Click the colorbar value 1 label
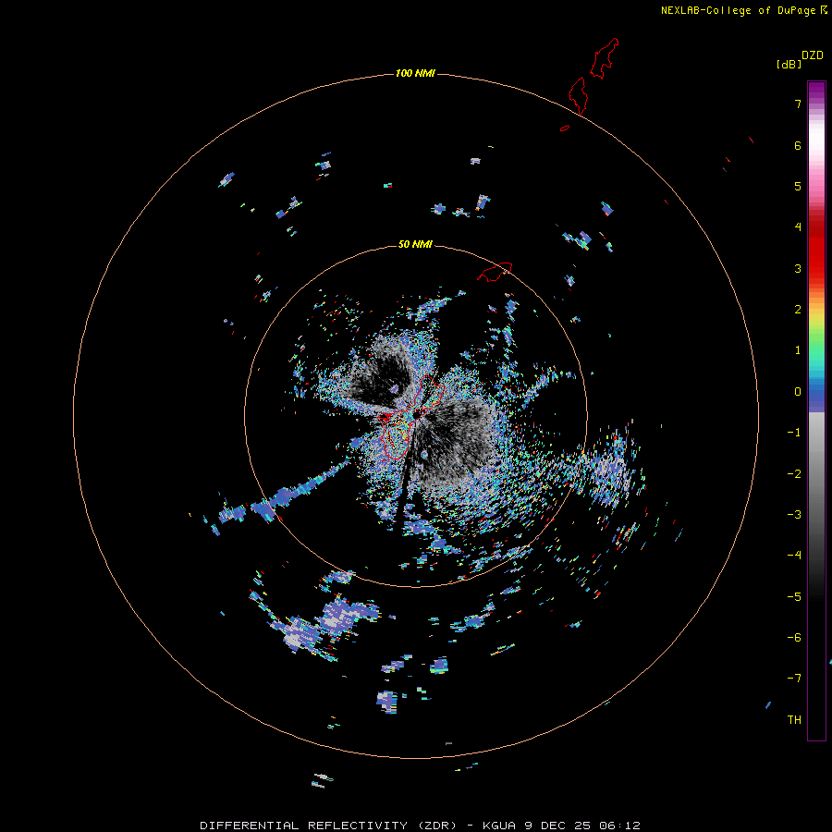This screenshot has height=832, width=832. pyautogui.click(x=798, y=350)
